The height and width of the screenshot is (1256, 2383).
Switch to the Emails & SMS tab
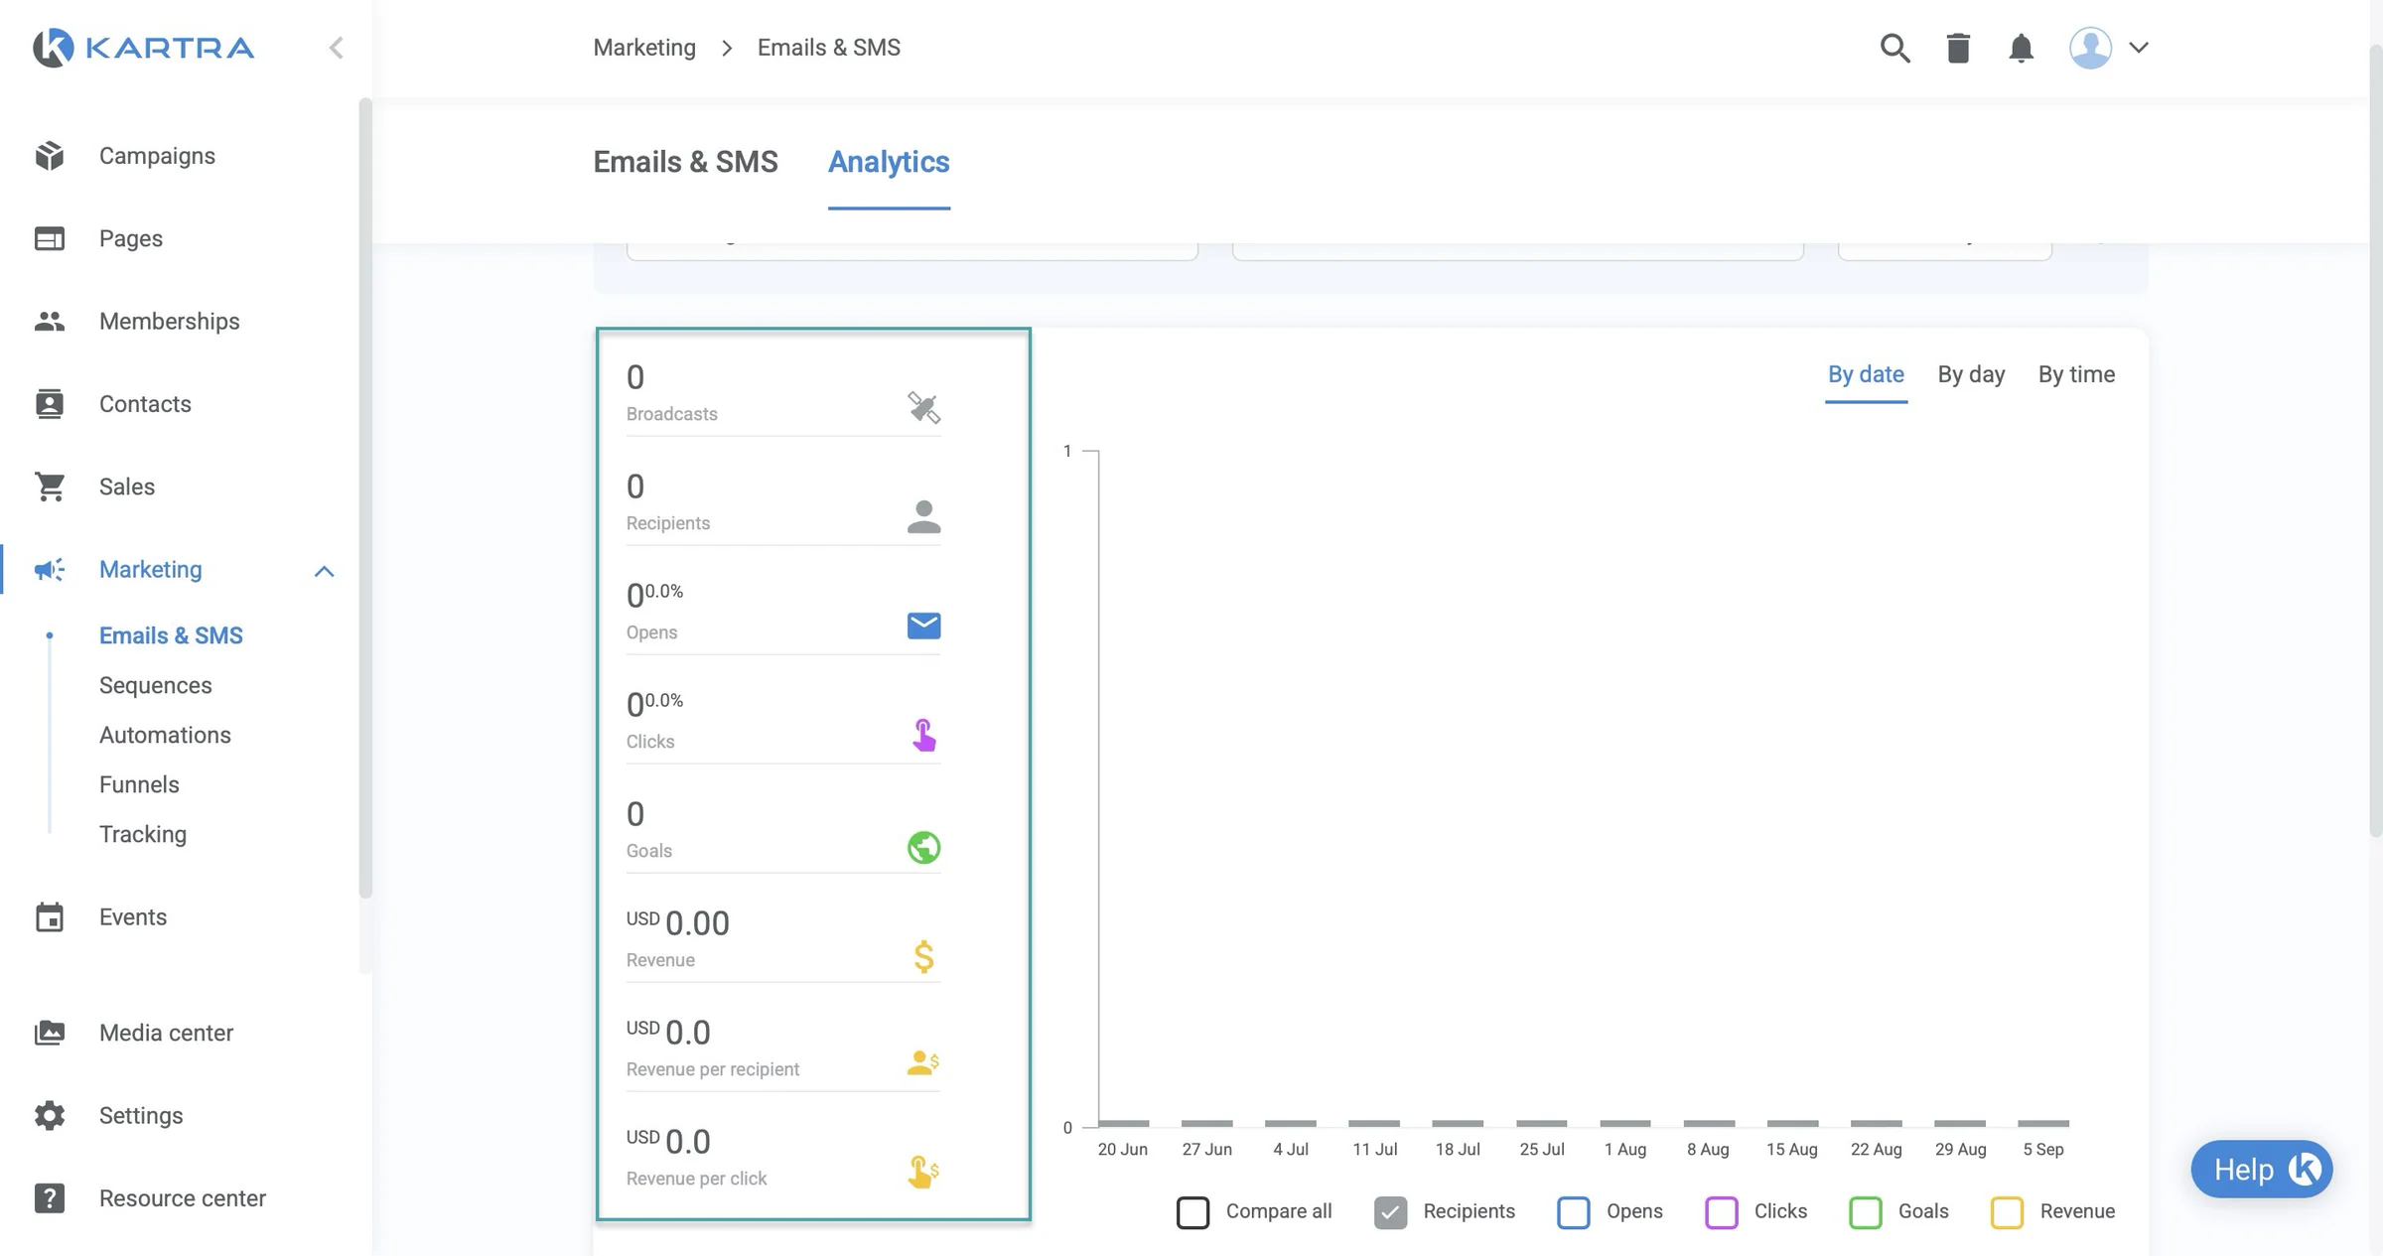pyautogui.click(x=685, y=162)
